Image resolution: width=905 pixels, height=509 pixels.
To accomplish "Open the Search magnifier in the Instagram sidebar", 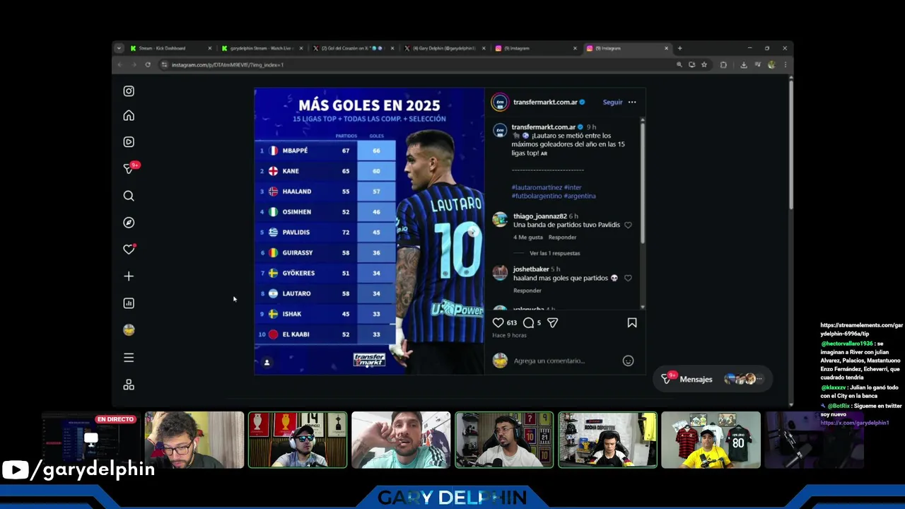I will click(129, 196).
